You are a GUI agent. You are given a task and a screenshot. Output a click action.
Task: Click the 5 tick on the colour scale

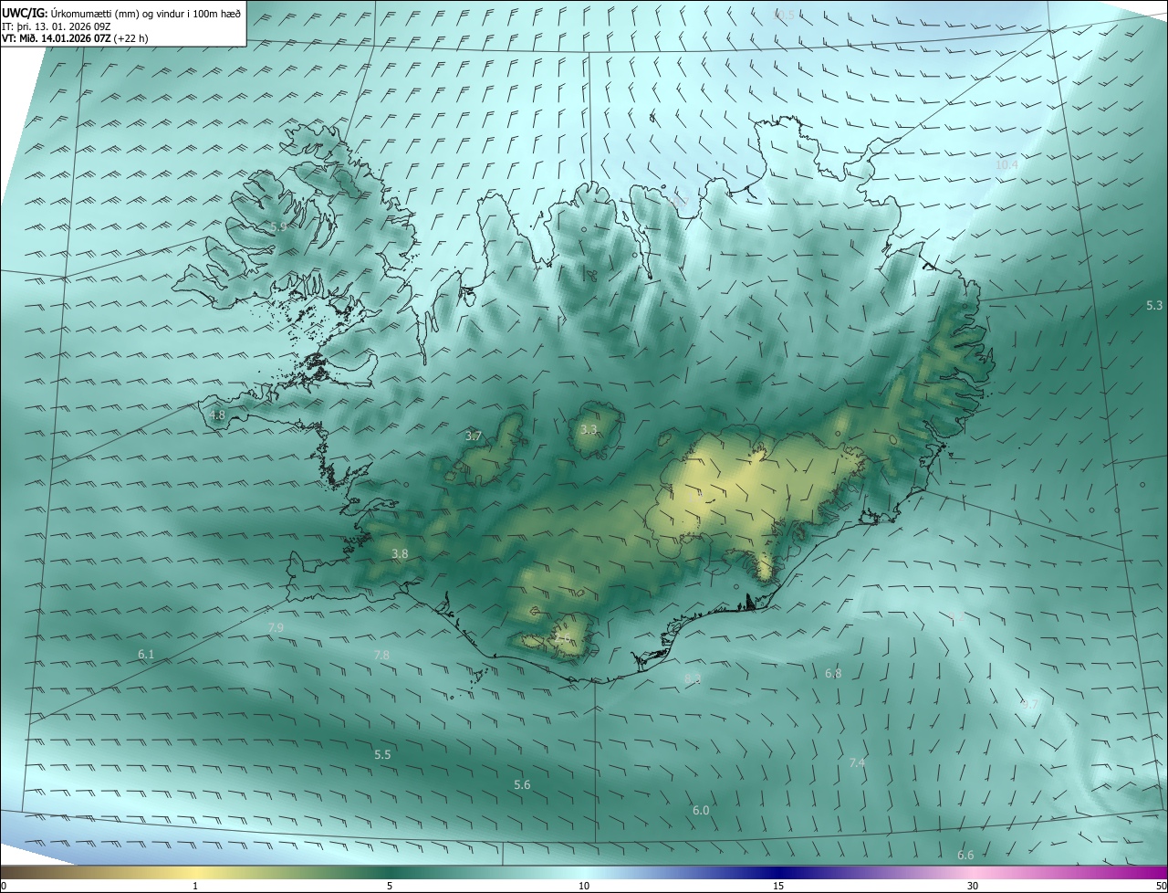390,886
